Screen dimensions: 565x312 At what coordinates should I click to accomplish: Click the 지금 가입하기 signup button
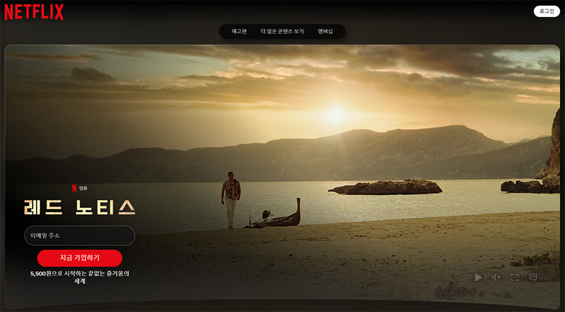(x=79, y=258)
